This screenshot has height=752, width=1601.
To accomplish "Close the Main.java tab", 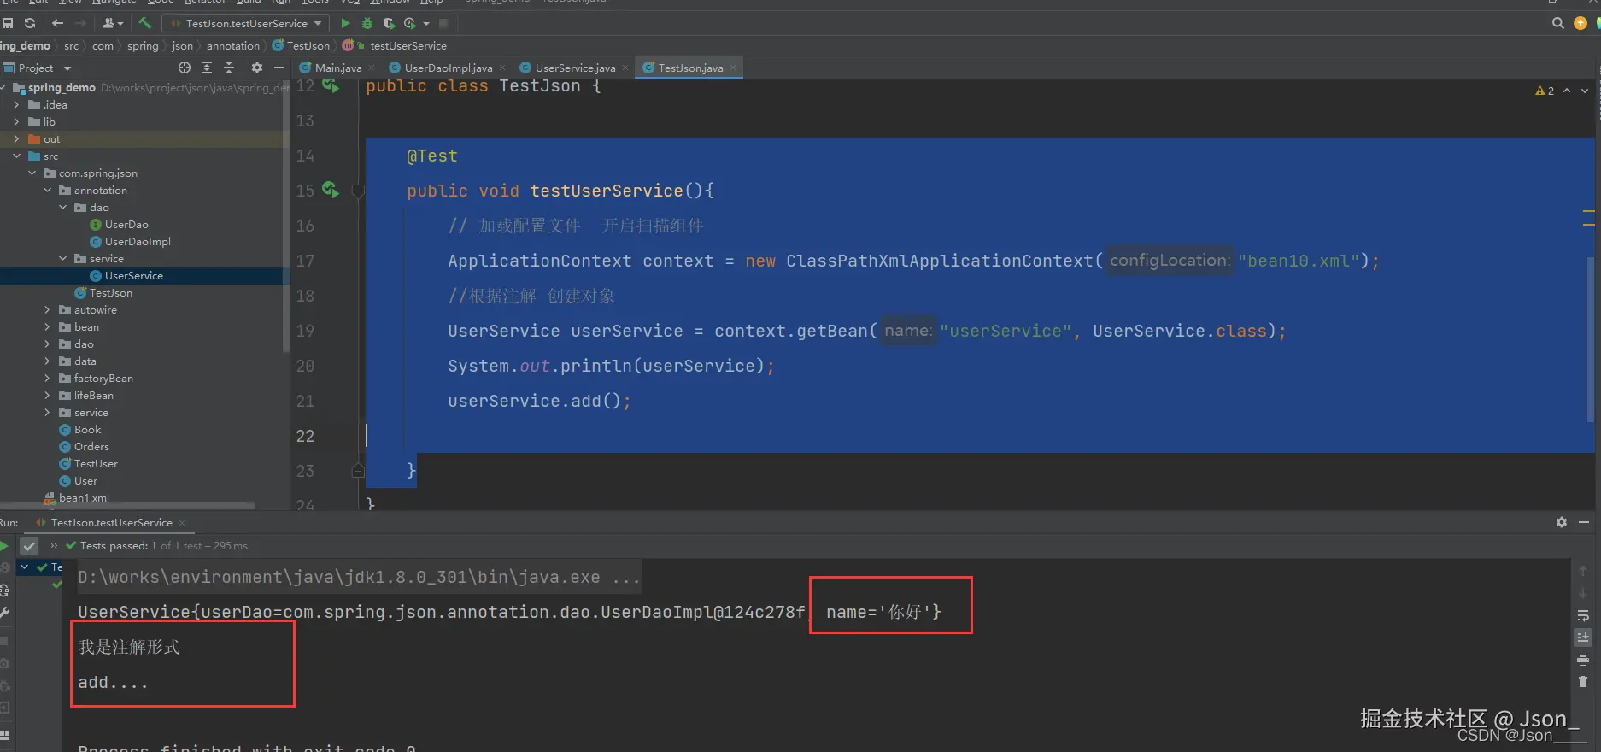I will coord(372,68).
